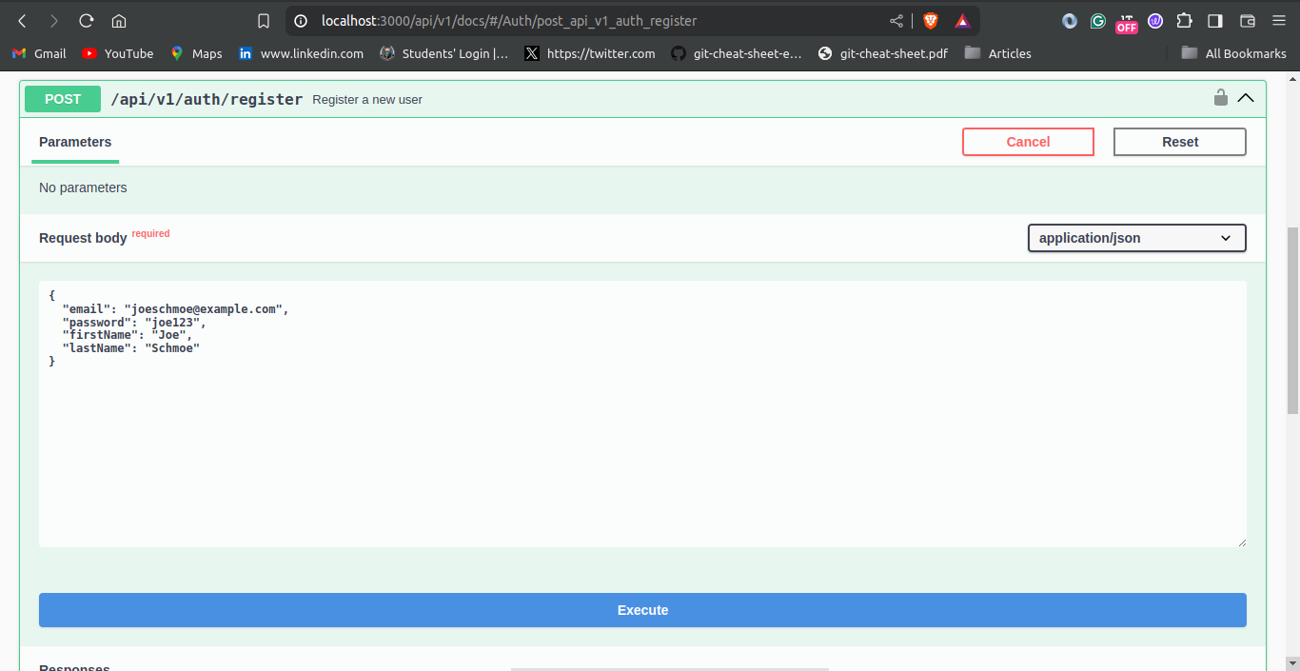The width and height of the screenshot is (1300, 671).
Task: Click the /api/v1/auth/register path
Action: 207,99
